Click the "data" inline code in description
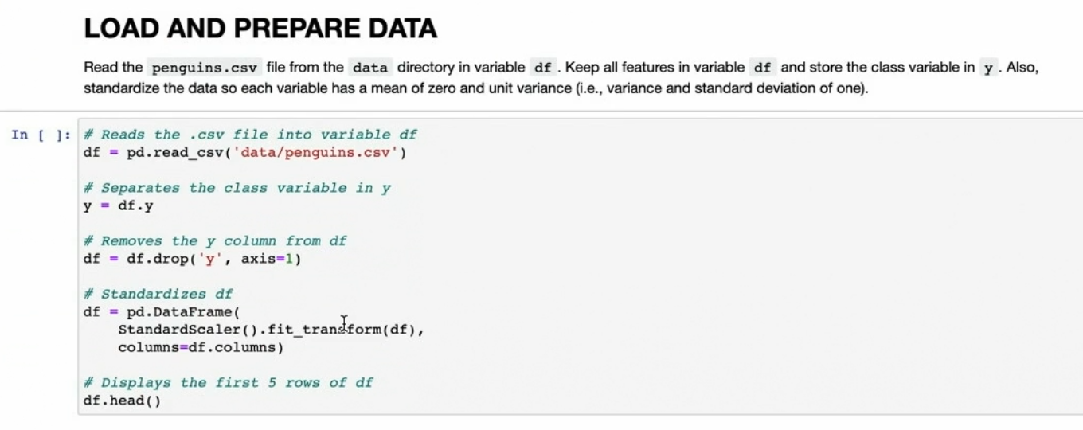Viewport: 1083px width, 430px height. tap(369, 68)
